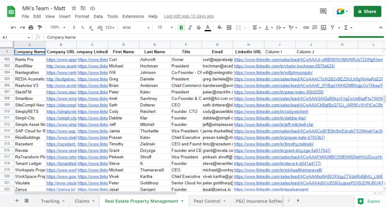
Task: Click the Undo icon in toolbar
Action: coord(14,28)
